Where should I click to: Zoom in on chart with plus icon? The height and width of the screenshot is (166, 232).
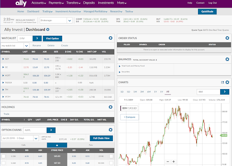174,161
